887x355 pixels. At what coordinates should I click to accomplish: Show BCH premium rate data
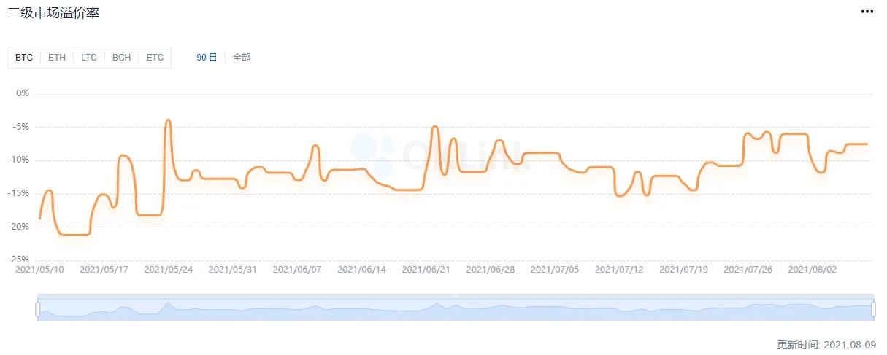pyautogui.click(x=121, y=58)
